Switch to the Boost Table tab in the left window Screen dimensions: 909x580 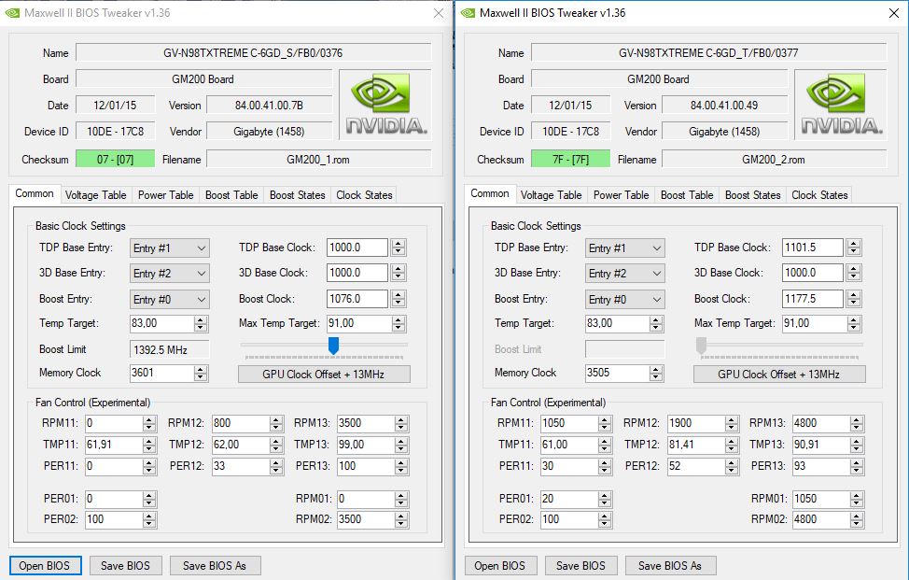click(231, 195)
